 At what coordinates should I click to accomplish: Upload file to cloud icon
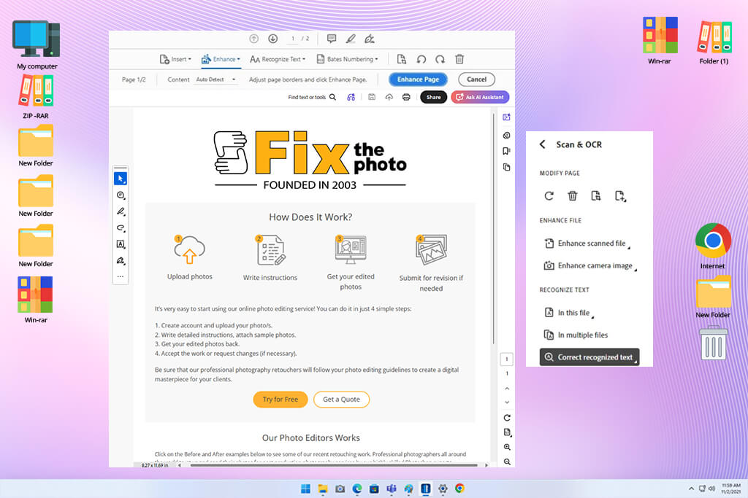point(389,97)
